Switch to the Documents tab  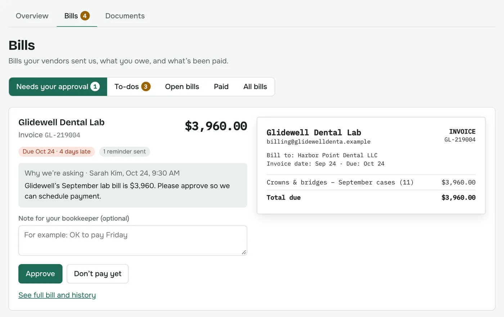tap(125, 16)
